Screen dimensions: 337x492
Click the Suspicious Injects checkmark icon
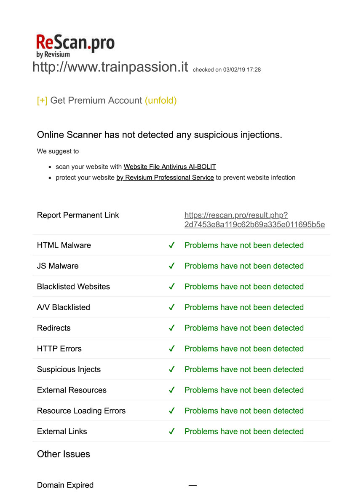[x=171, y=369]
